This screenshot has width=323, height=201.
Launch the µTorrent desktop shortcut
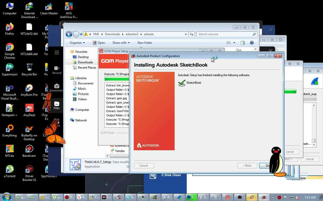pyautogui.click(x=10, y=172)
